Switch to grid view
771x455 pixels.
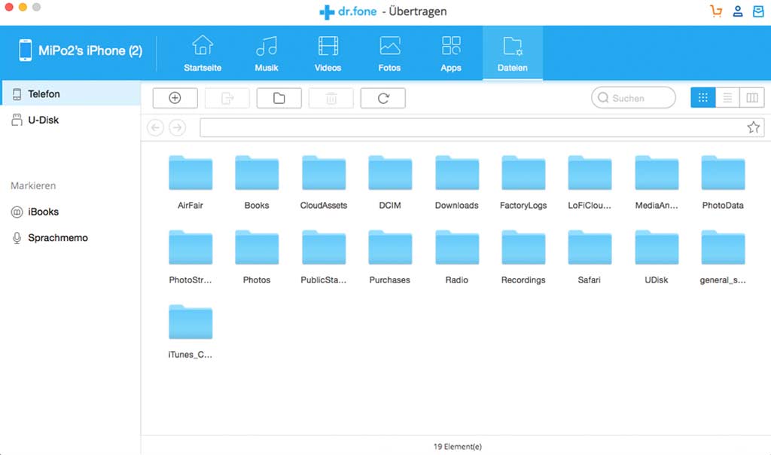coord(702,97)
